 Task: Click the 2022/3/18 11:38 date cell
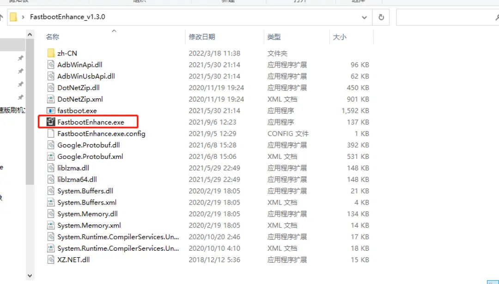(x=214, y=53)
